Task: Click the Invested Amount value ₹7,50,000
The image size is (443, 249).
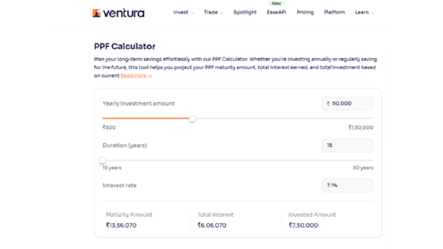Action: coord(304,225)
